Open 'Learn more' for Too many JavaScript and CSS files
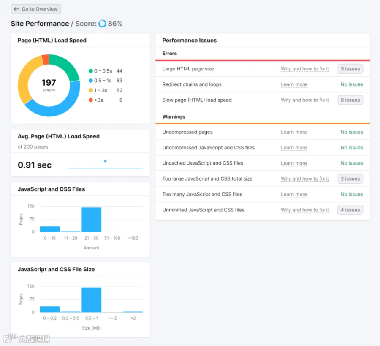This screenshot has height=346, width=380. point(294,194)
